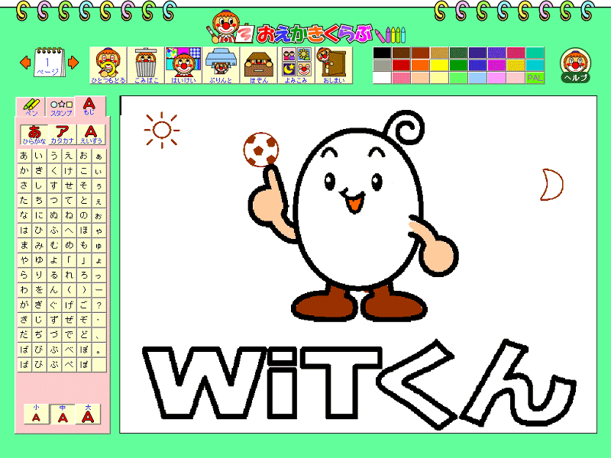The height and width of the screenshot is (458, 611).
Task: Click the ほぞん save chest icon
Action: [x=258, y=66]
